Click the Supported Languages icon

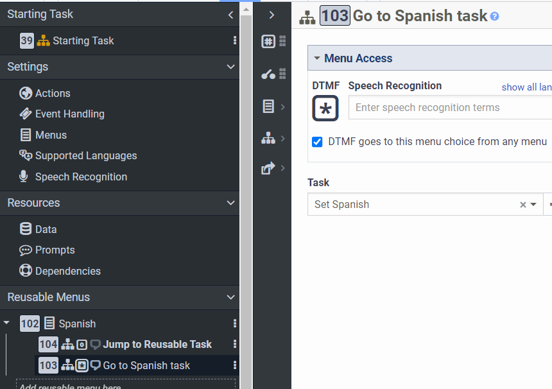[x=26, y=155]
